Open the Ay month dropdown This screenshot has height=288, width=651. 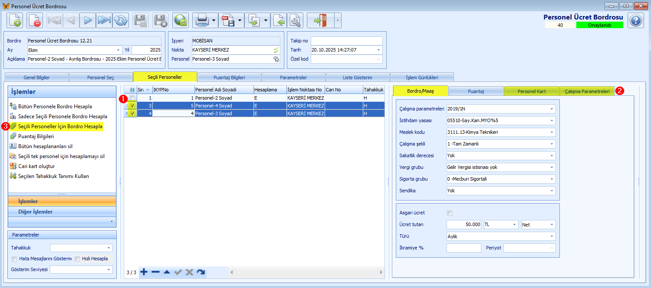coord(118,50)
